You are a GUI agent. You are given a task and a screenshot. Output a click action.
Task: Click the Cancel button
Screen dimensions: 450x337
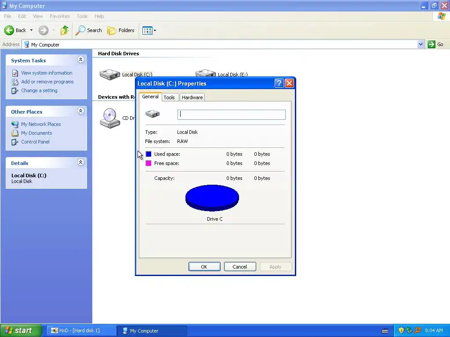[x=240, y=266]
